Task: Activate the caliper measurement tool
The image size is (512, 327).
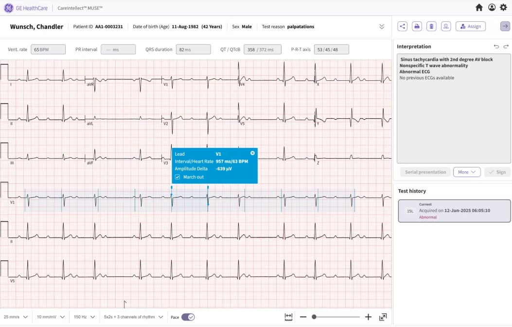Action: tap(288, 317)
